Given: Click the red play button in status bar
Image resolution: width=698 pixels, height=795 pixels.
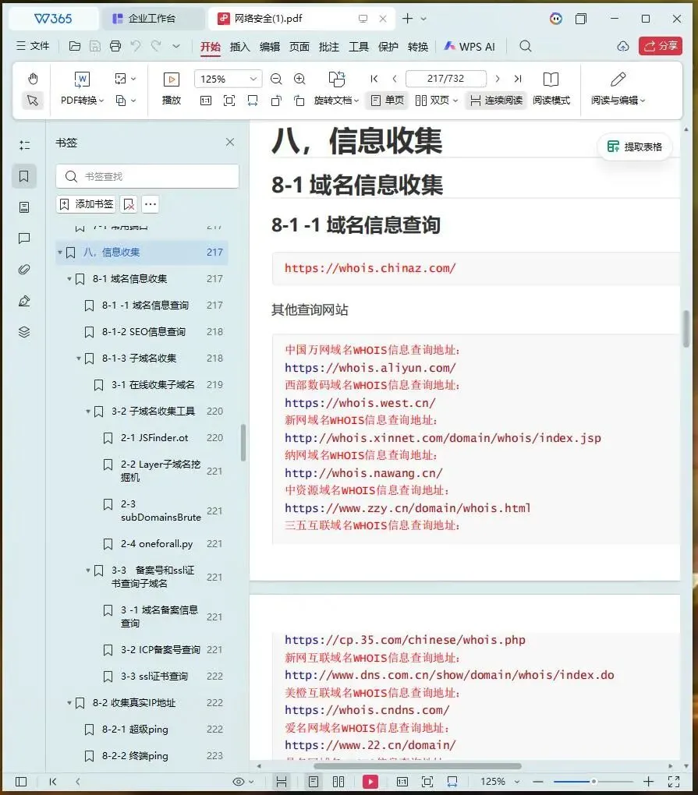Looking at the screenshot, I should pyautogui.click(x=370, y=782).
